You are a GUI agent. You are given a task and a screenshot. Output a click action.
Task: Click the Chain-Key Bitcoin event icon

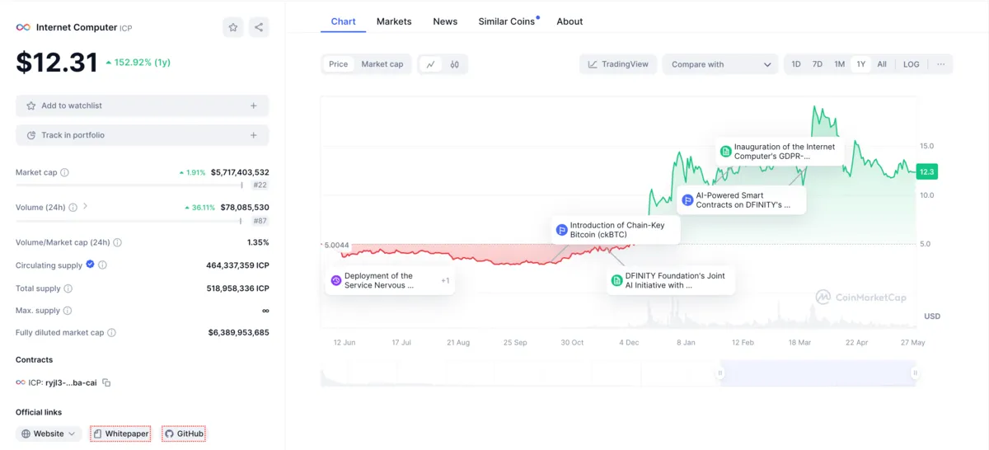(x=562, y=230)
